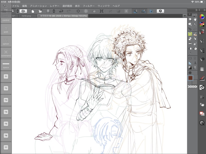Click the Deselect icon in the command bar
Screen dimensions: 206x154
point(110,11)
